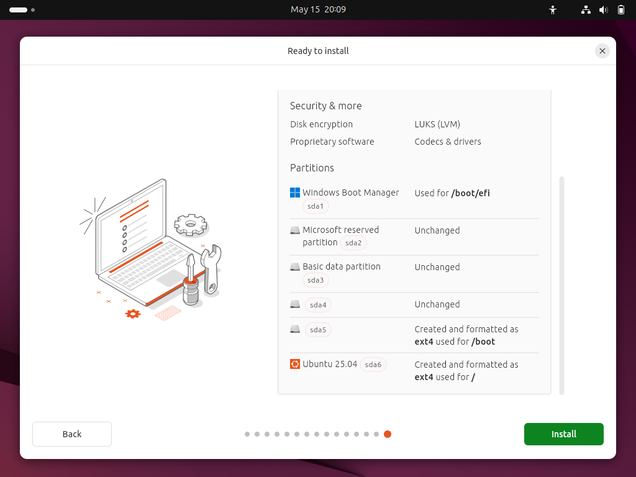Click the Windows Boot Manager logo icon
Screen dimensions: 636x477
point(294,193)
